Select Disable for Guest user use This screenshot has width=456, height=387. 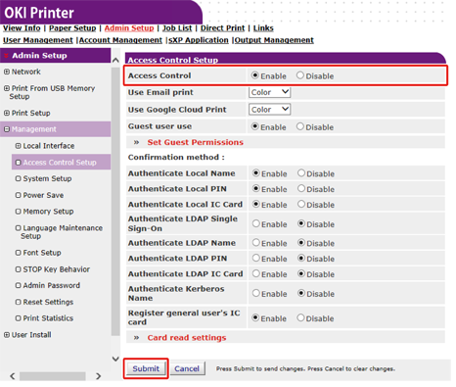(300, 126)
